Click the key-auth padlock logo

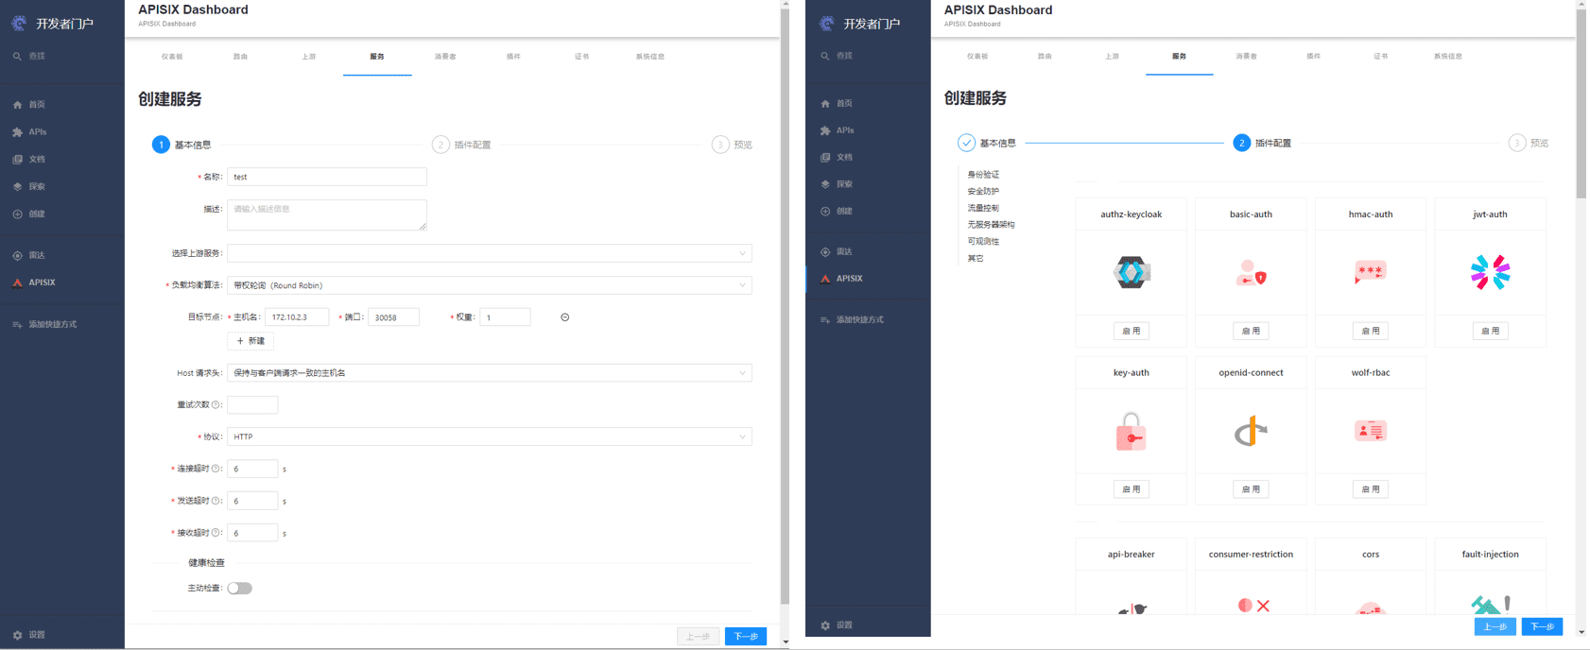(x=1131, y=431)
